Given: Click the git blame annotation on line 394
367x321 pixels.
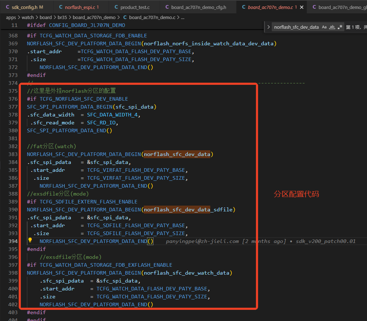Looking at the screenshot, I should (x=261, y=242).
